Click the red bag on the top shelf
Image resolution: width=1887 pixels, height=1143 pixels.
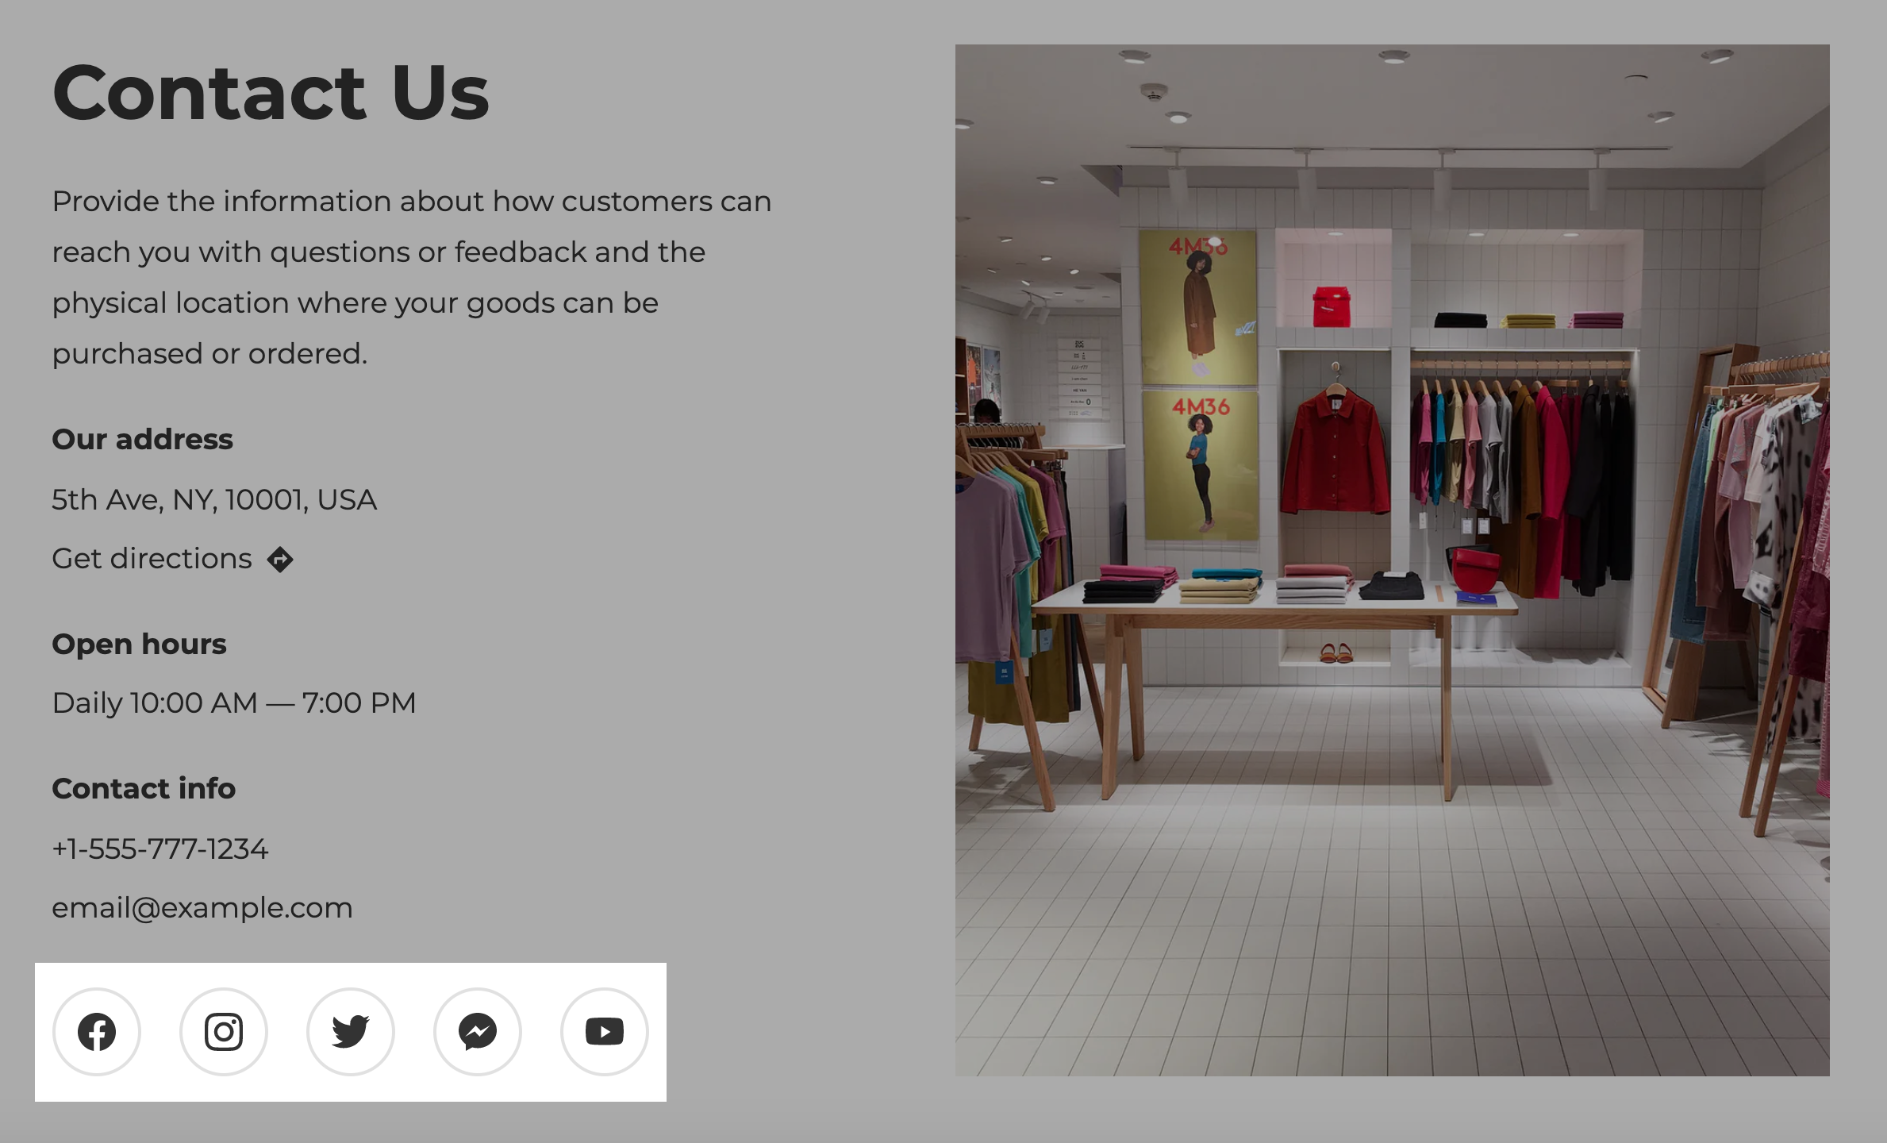1332,306
